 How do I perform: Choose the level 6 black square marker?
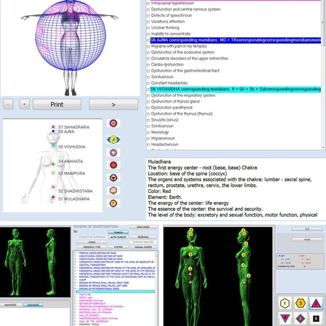316,318
